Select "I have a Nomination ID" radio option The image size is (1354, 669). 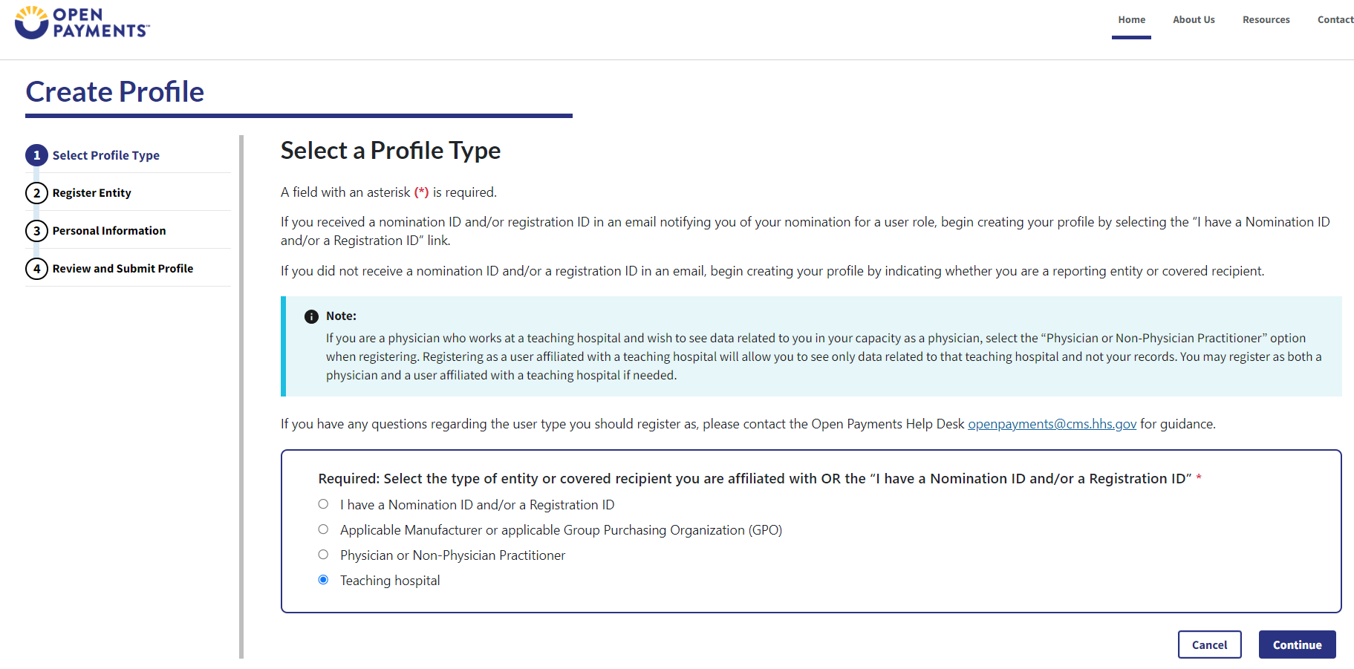323,504
